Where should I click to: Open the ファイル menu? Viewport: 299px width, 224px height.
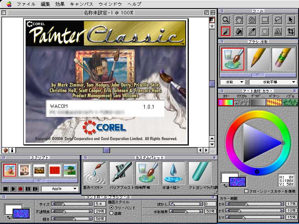(26, 4)
